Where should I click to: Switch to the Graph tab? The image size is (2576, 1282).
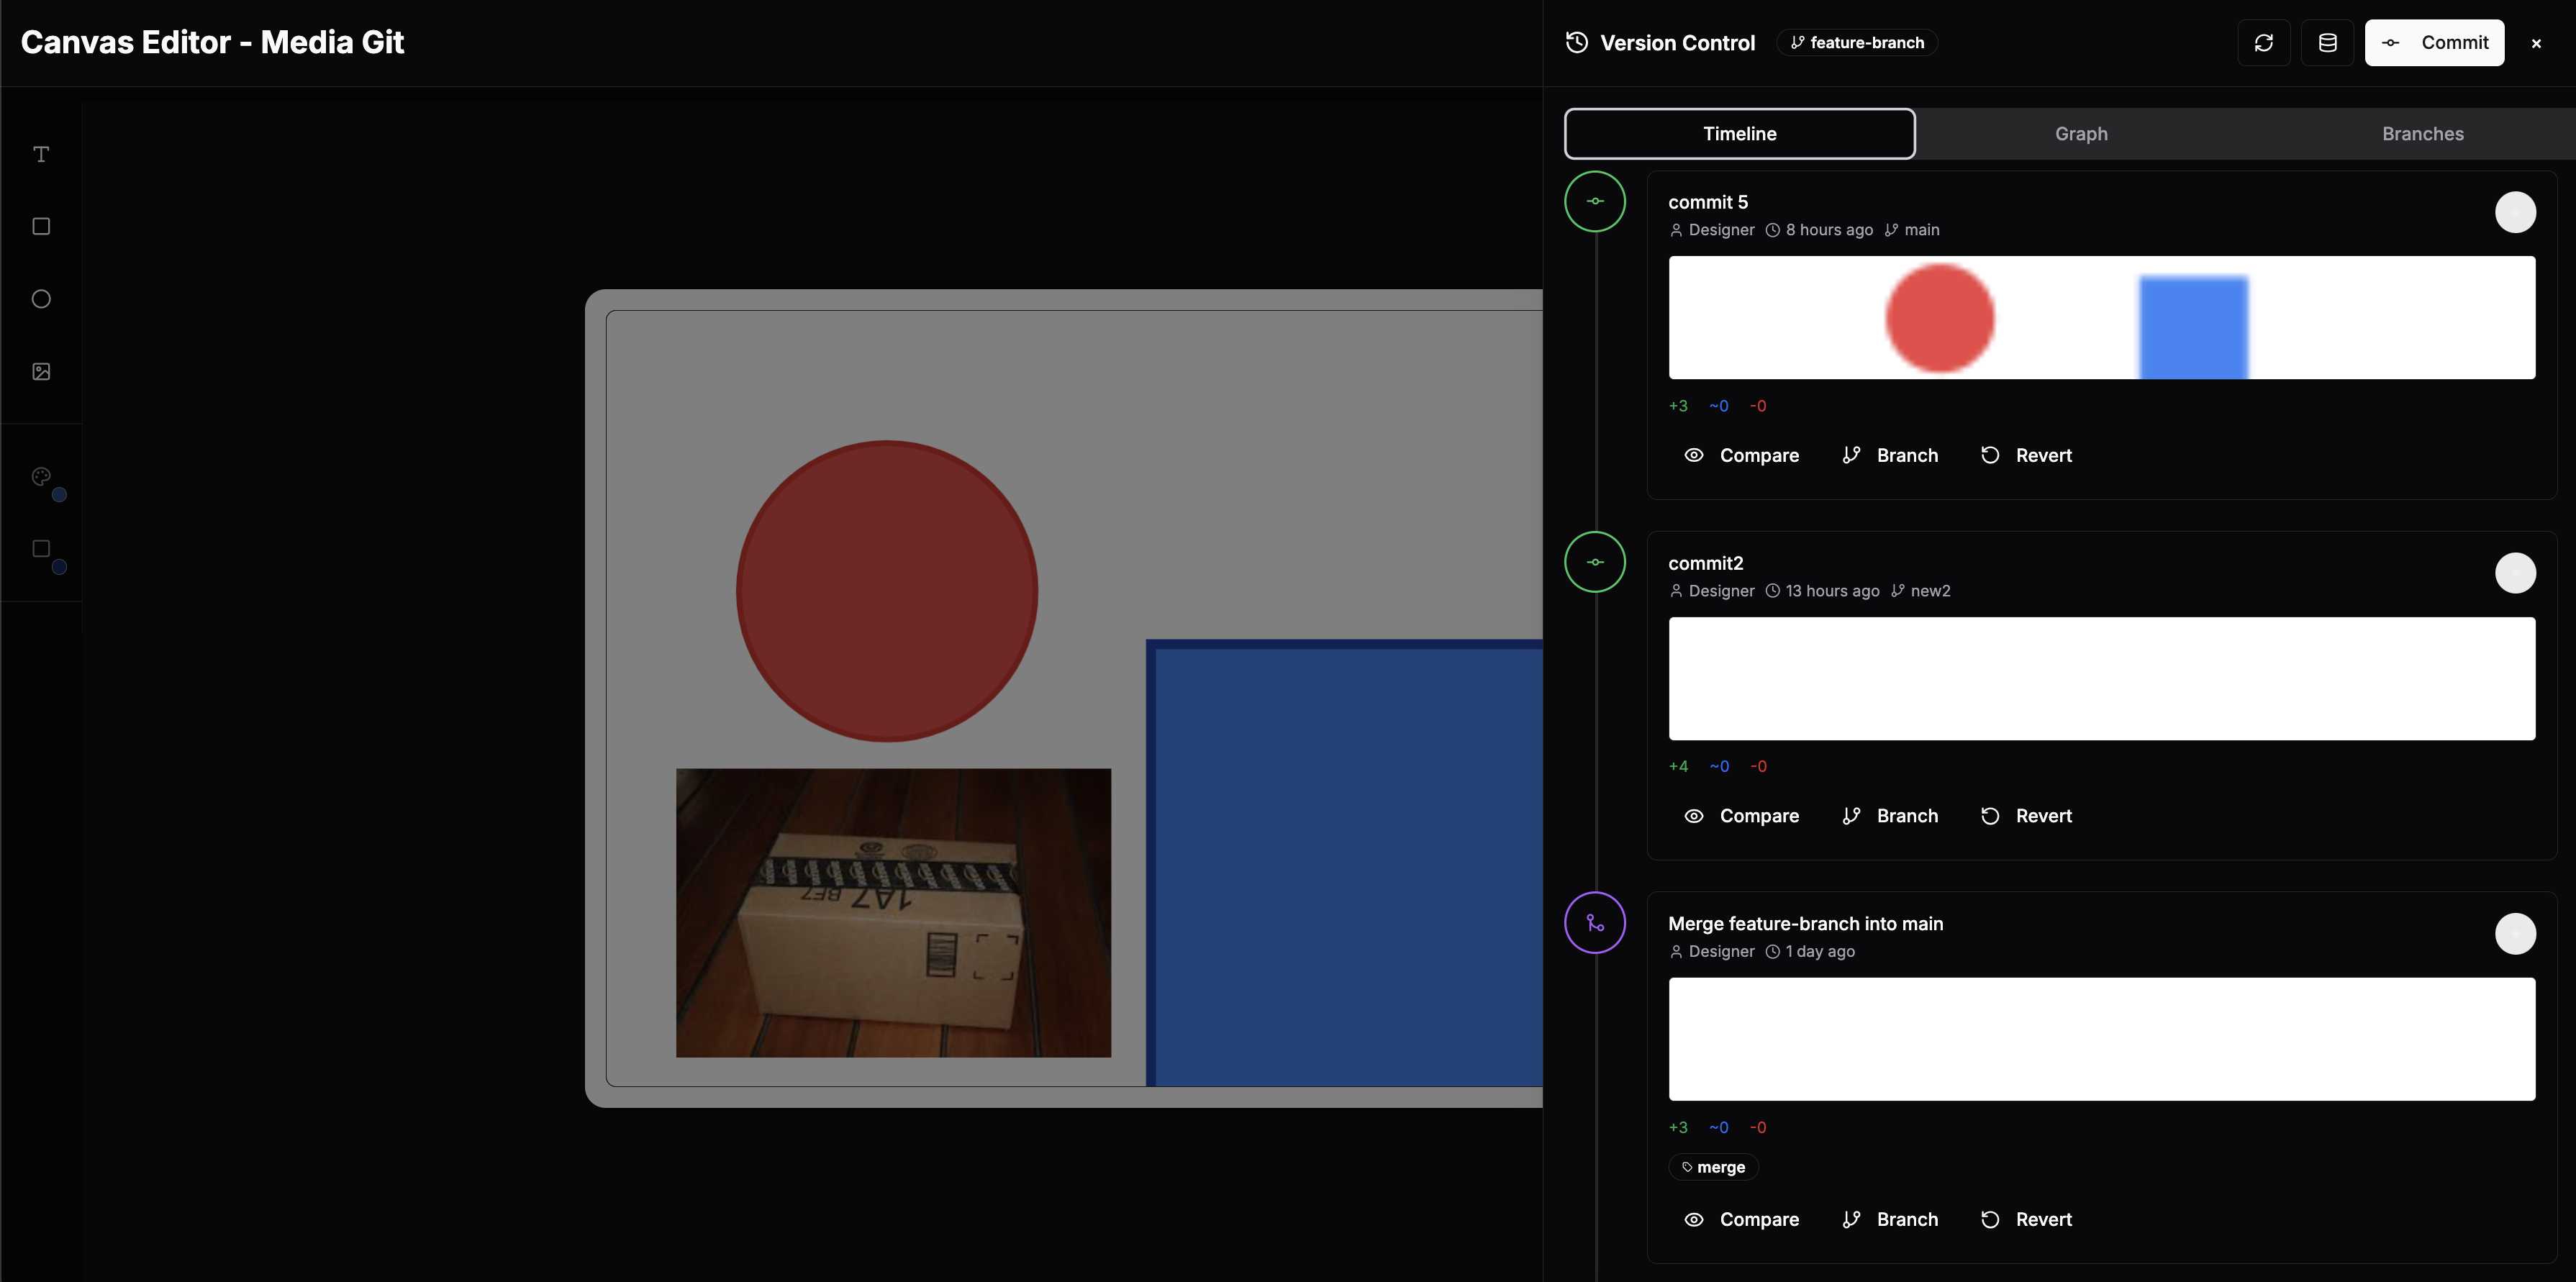click(x=2080, y=134)
